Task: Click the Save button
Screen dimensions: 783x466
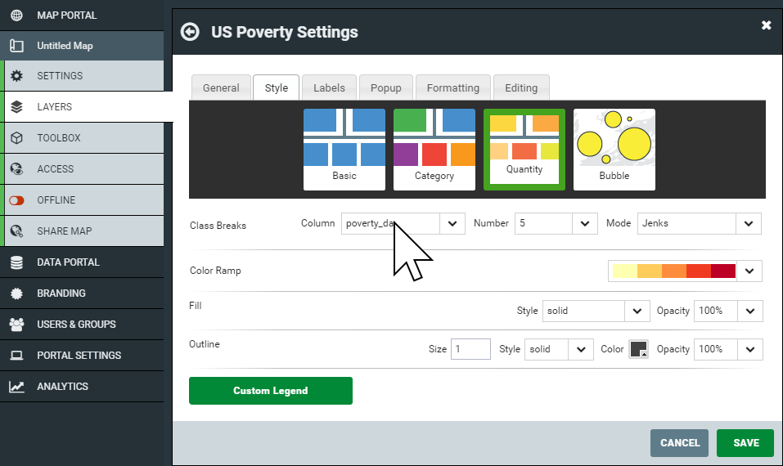Action: coord(745,443)
